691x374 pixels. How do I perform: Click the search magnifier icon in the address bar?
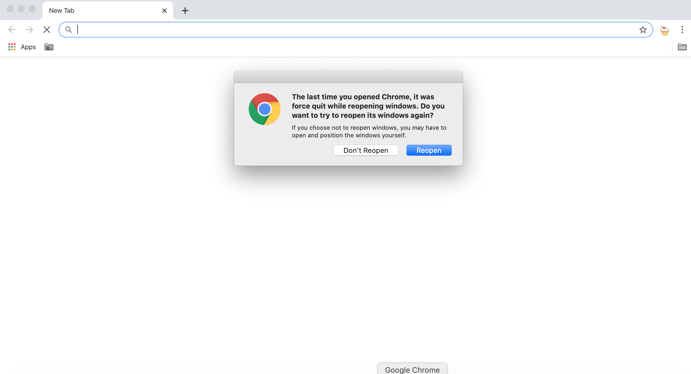(68, 30)
